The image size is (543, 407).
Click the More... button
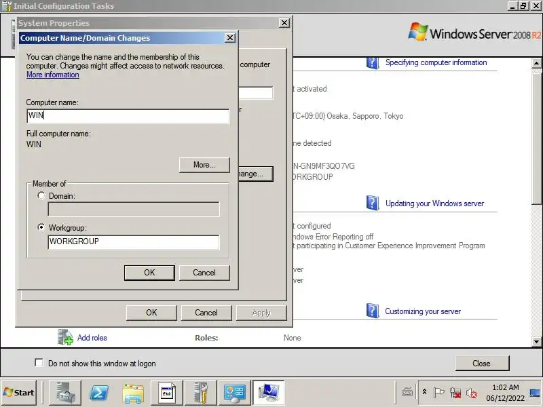pyautogui.click(x=204, y=165)
